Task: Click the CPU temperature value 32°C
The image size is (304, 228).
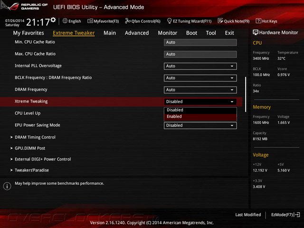Action: (x=281, y=58)
